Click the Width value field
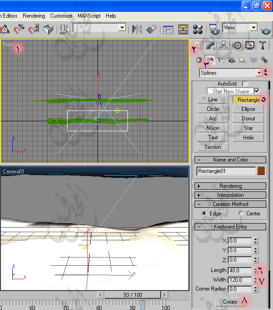This screenshot has width=273, height=310. [x=240, y=280]
